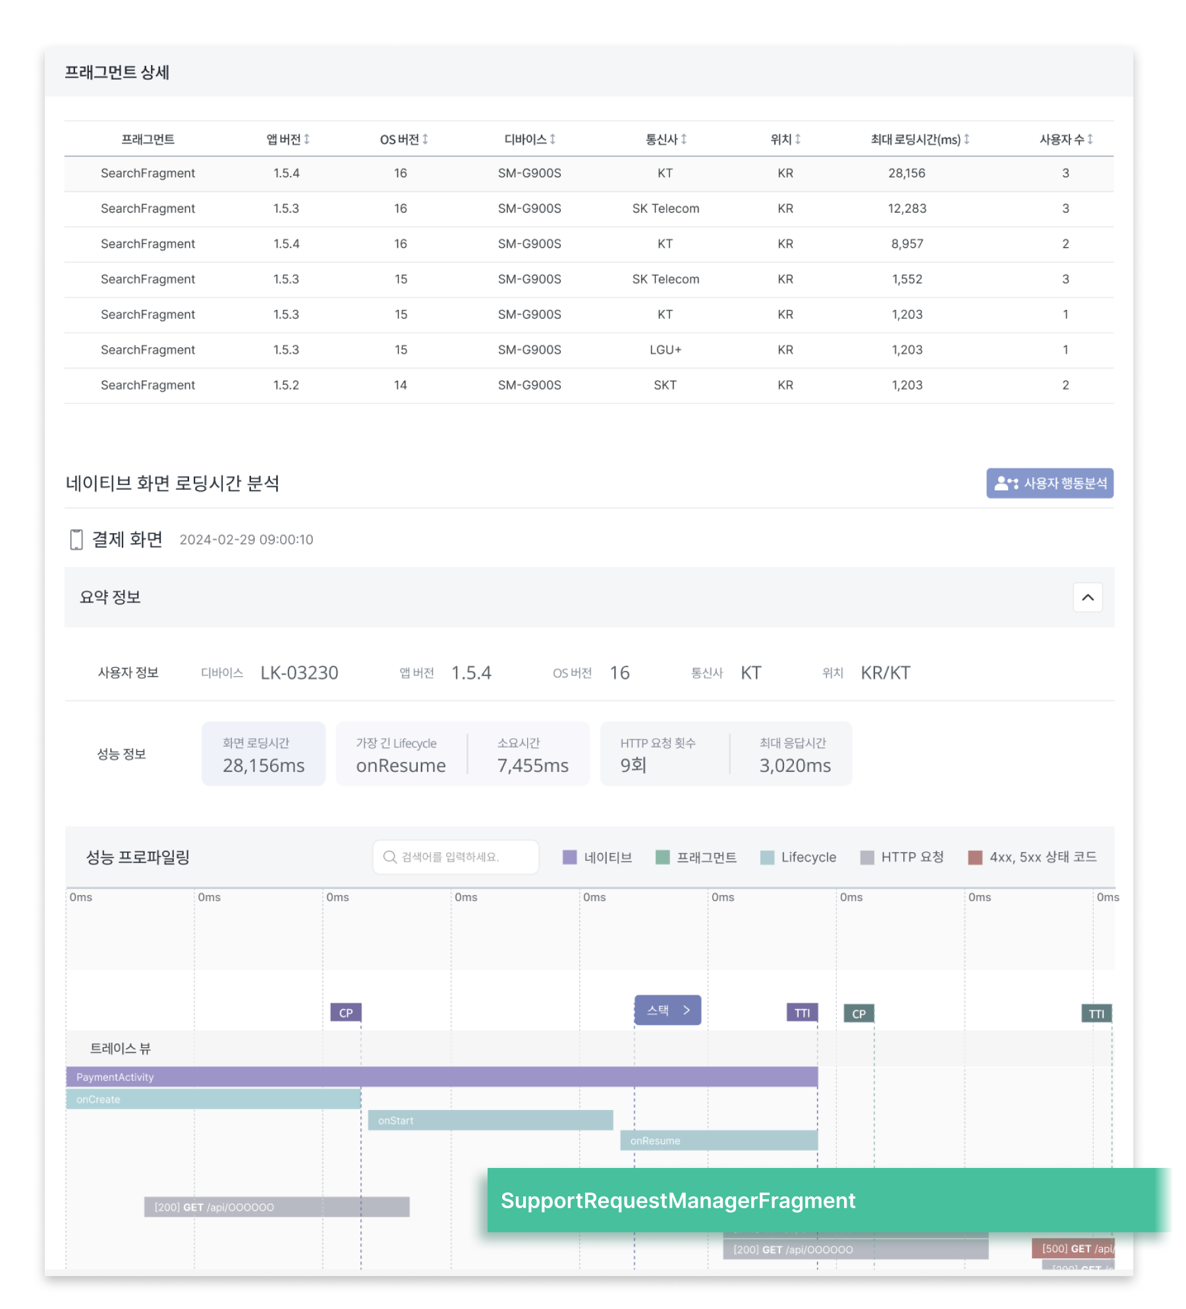1186x1309 pixels.
Task: Click the 화면 로딩시간 28,156ms card
Action: pyautogui.click(x=264, y=753)
